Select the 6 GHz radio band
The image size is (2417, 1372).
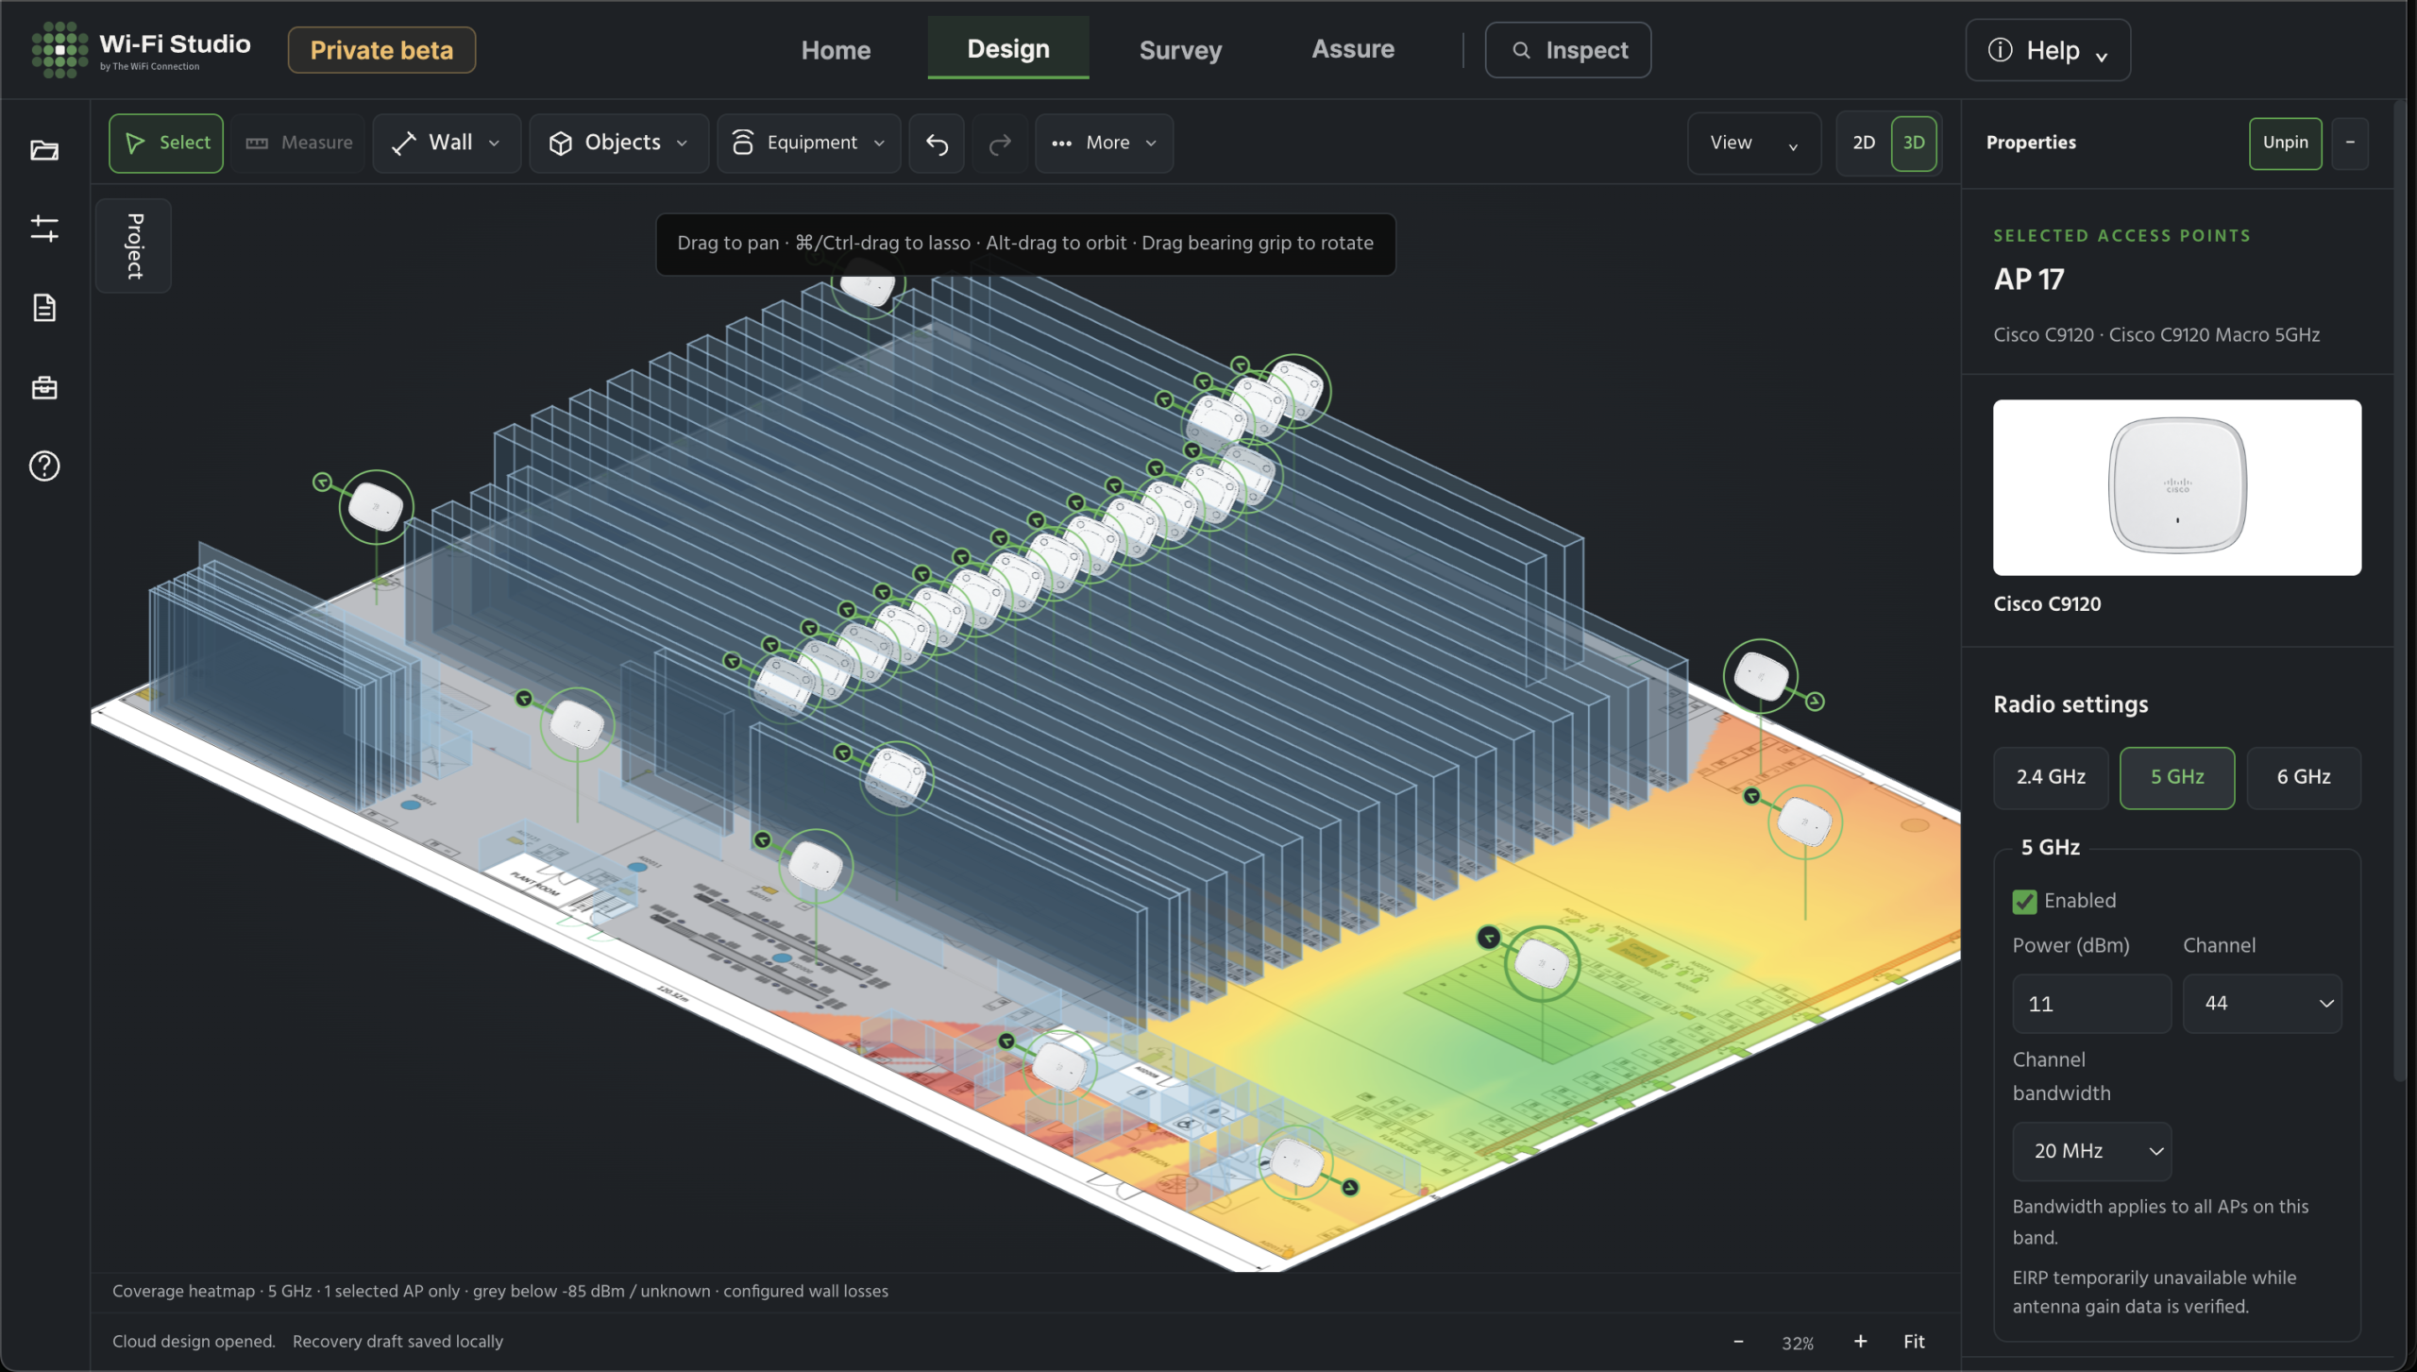click(x=2304, y=777)
